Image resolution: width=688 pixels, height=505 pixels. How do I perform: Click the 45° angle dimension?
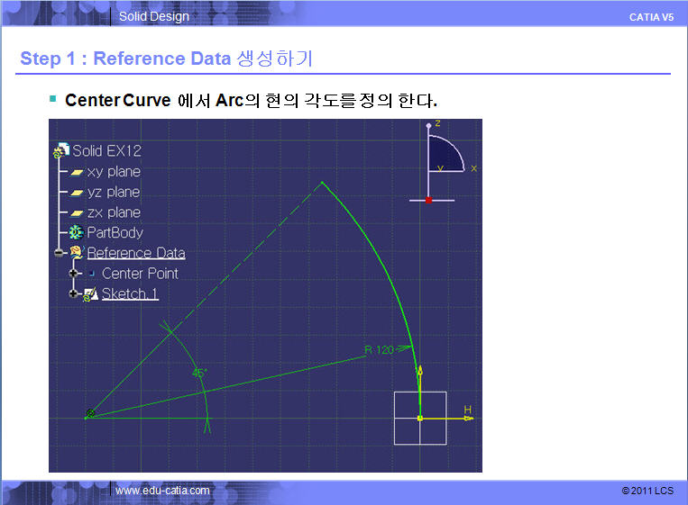click(199, 372)
